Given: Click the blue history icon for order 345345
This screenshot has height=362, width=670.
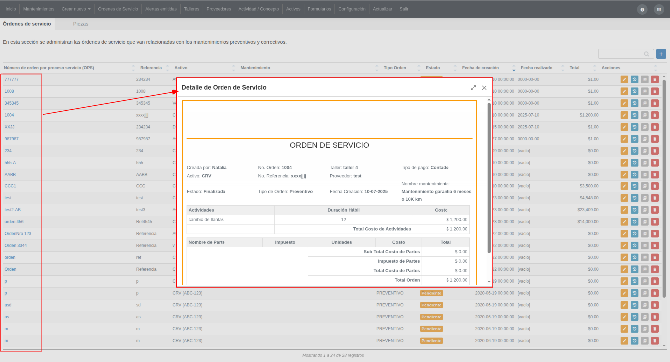Looking at the screenshot, I should (634, 103).
